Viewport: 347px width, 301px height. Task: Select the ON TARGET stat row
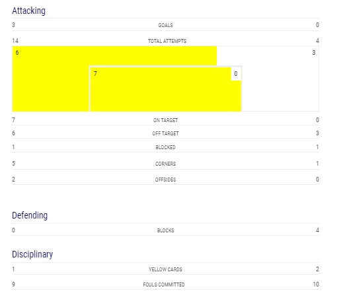pos(165,120)
